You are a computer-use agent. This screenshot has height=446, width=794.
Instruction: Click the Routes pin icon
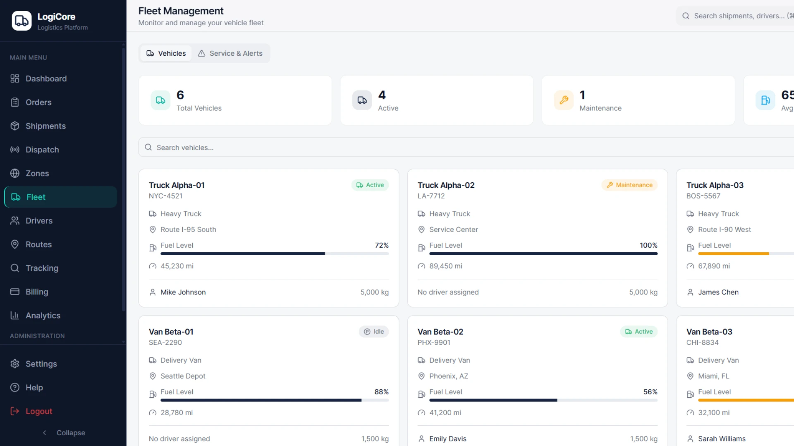click(x=15, y=244)
